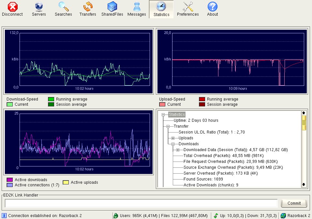This screenshot has width=312, height=219.
Task: Click the Commit button
Action: click(294, 203)
